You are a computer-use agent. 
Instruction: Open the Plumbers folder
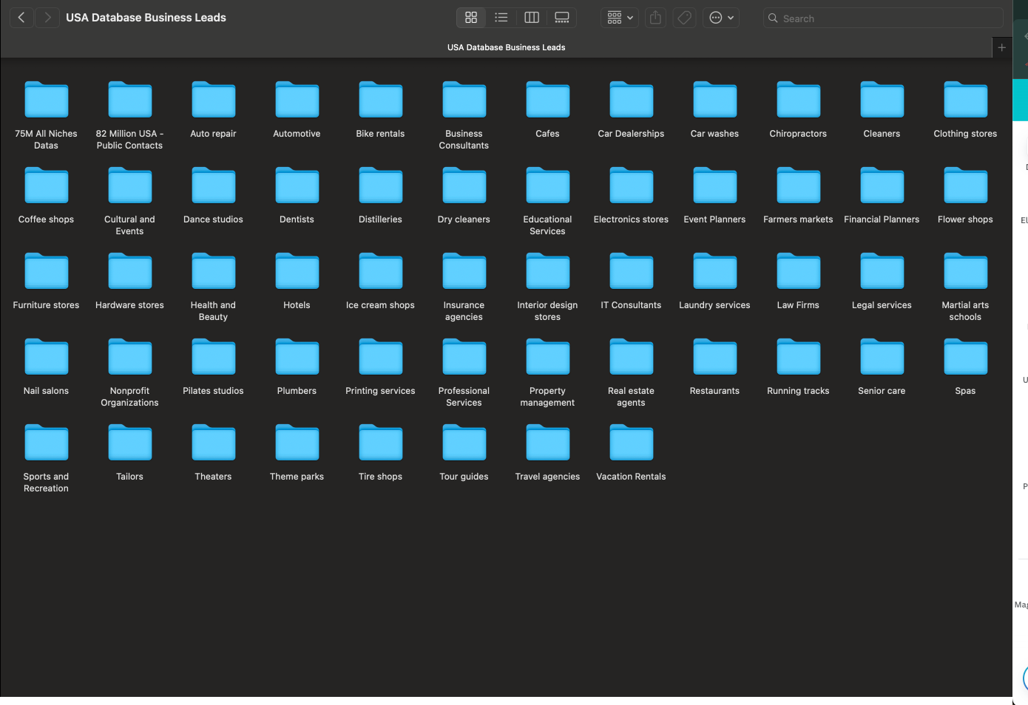click(x=297, y=356)
